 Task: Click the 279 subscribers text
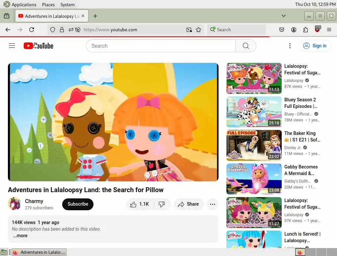point(39,208)
